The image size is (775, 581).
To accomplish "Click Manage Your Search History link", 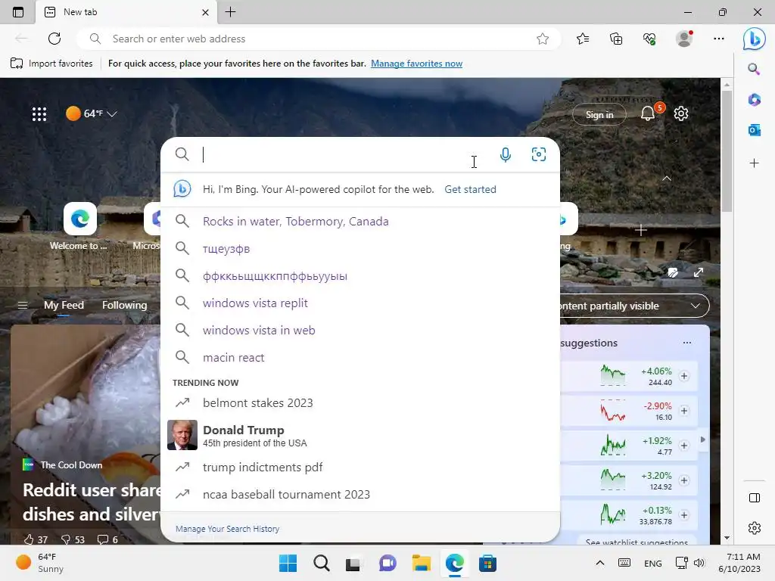I will click(227, 529).
